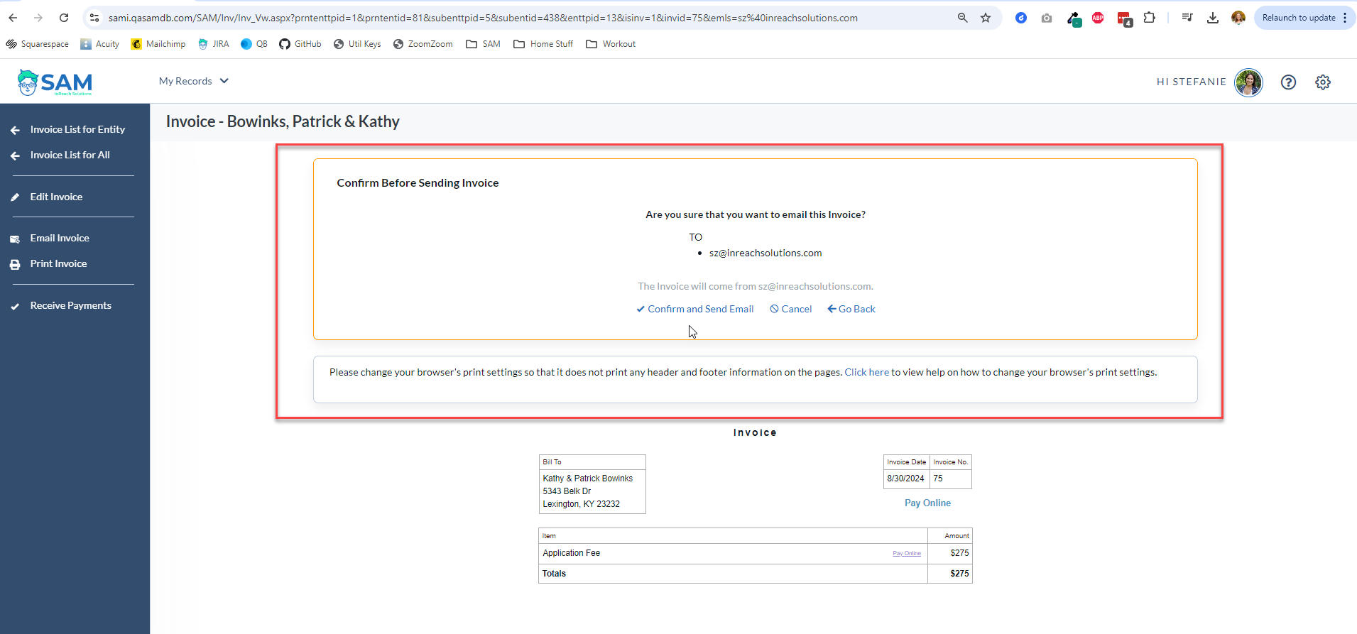
Task: Click Stefanie's user profile photo
Action: (x=1248, y=82)
